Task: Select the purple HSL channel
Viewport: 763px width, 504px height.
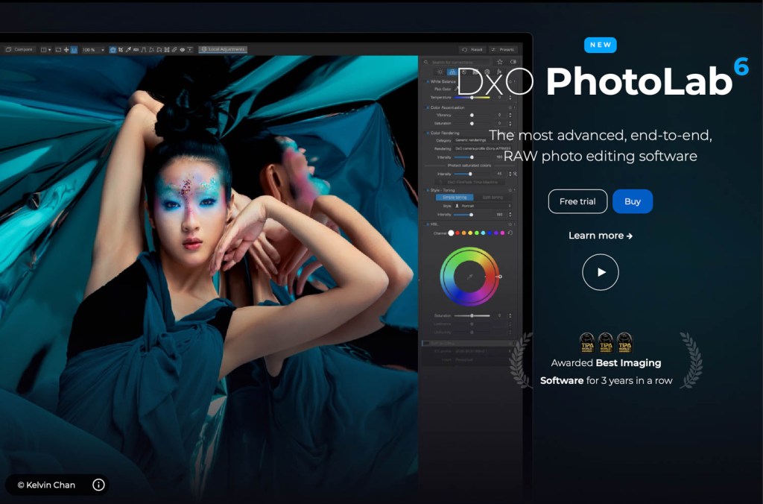Action: click(x=496, y=233)
